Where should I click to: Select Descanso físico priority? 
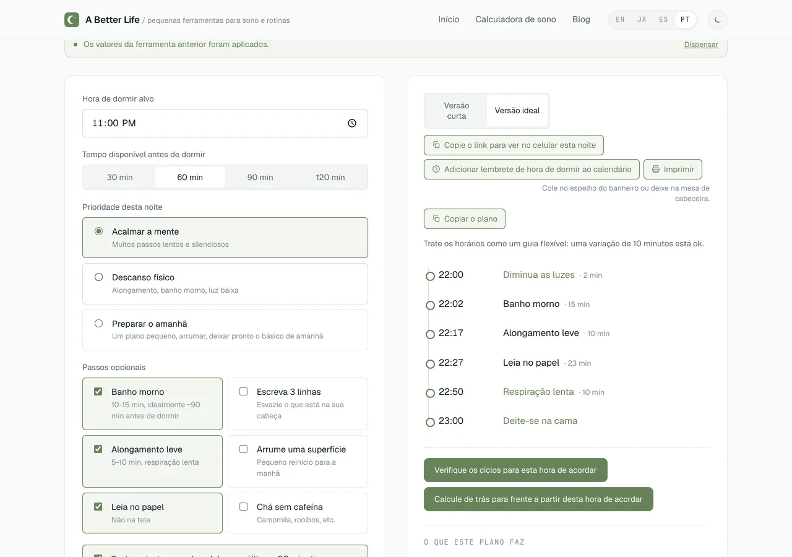(225, 283)
